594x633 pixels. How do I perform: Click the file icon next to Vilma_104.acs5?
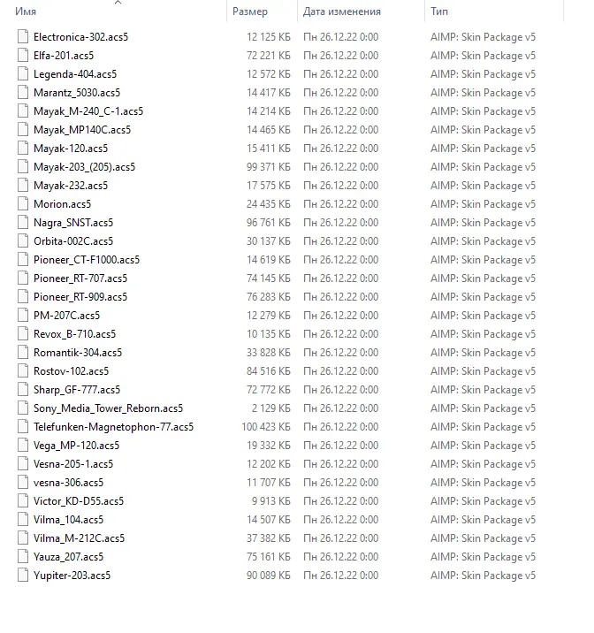pyautogui.click(x=23, y=520)
